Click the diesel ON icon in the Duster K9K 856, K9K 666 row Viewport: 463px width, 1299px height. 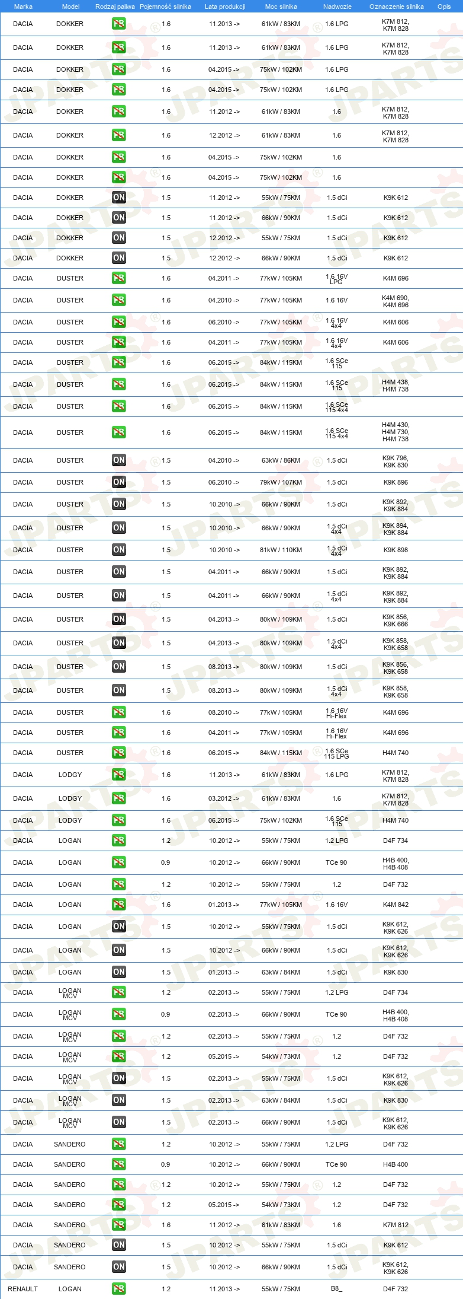[119, 619]
